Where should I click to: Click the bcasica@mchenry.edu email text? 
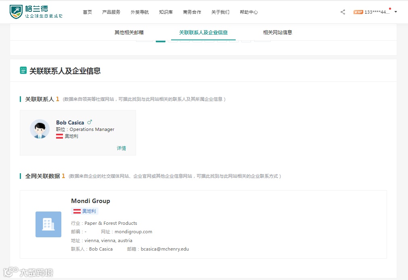[165, 249]
